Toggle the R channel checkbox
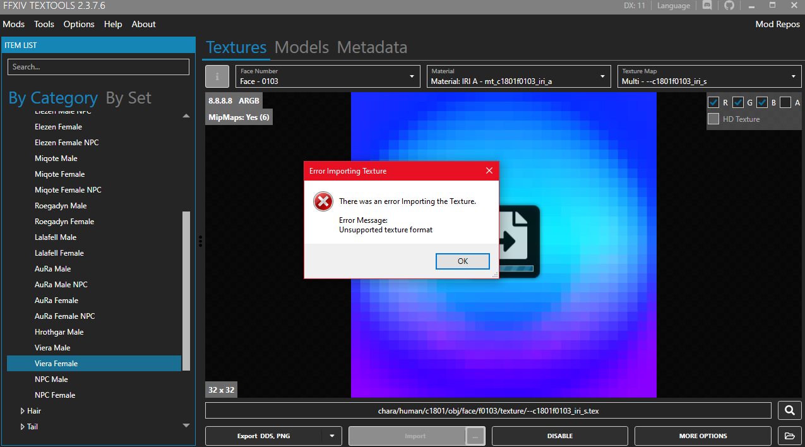Viewport: 805px width, 447px height. 714,102
